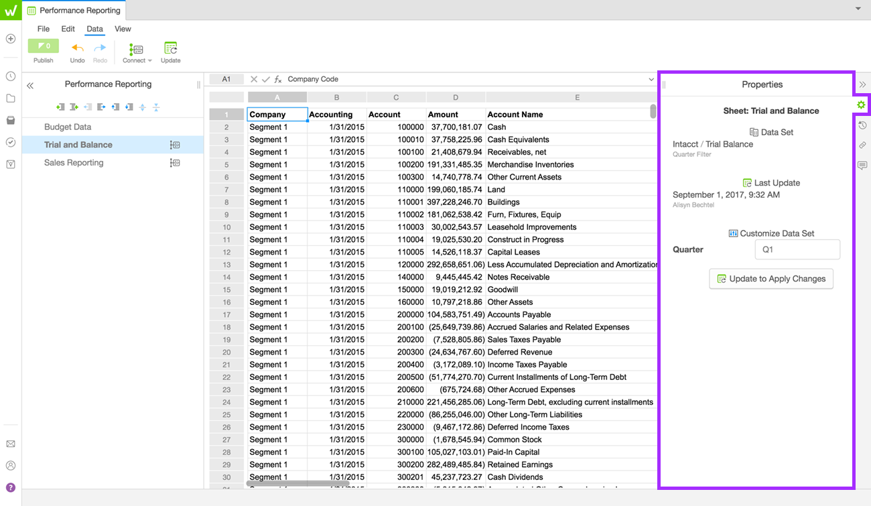Open the Recent clock icon in left rail

pyautogui.click(x=11, y=76)
